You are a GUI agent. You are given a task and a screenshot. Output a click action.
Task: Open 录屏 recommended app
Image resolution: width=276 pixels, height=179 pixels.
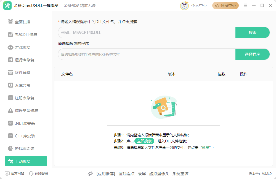tap(142, 174)
